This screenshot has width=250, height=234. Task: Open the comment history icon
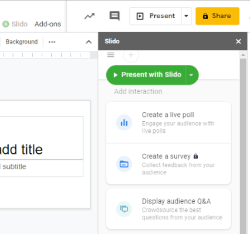[114, 16]
